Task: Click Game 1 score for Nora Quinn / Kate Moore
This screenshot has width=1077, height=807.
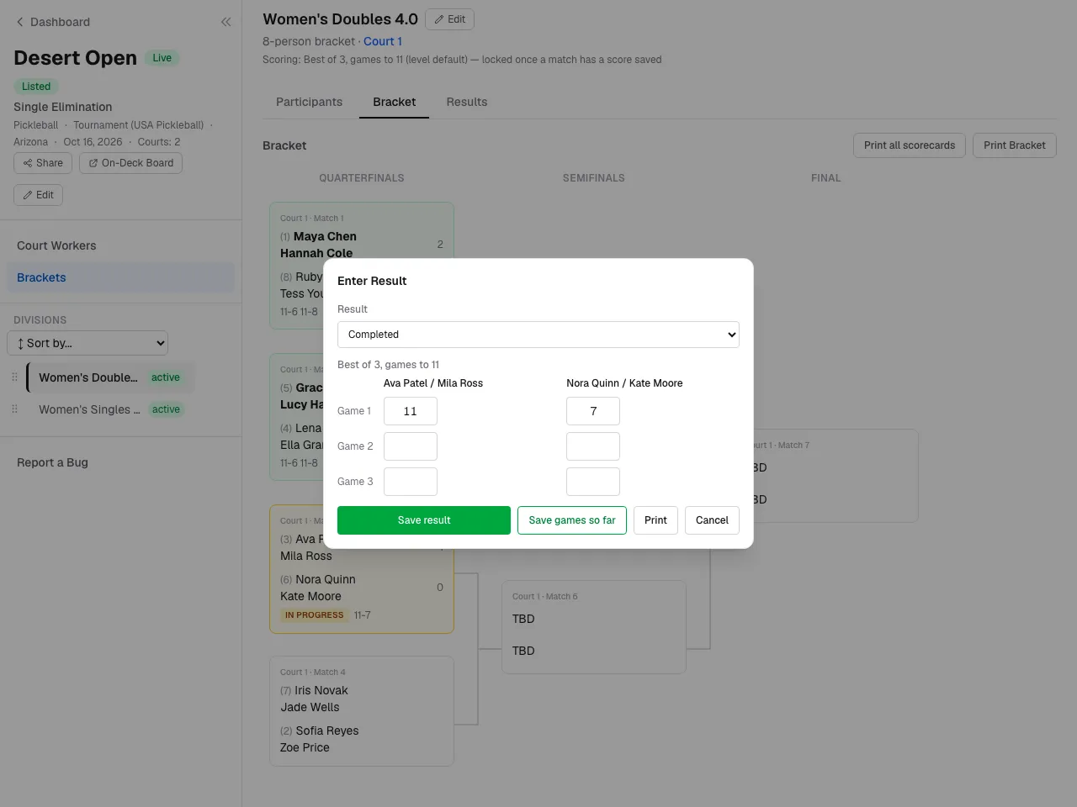Action: click(593, 411)
